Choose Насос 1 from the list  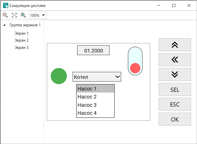pos(95,89)
